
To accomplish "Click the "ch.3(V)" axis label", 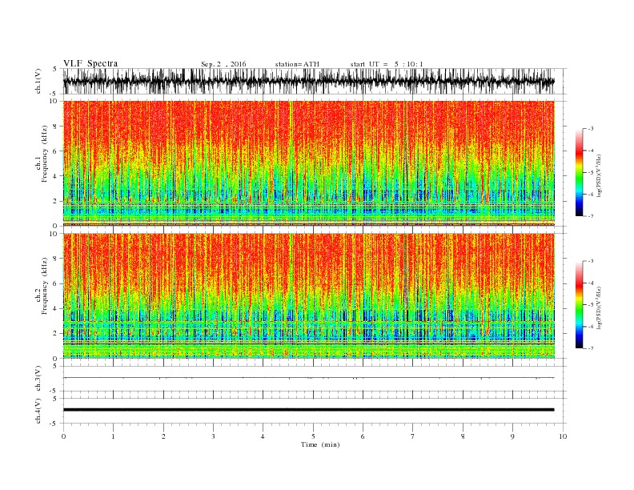I will pyautogui.click(x=38, y=379).
